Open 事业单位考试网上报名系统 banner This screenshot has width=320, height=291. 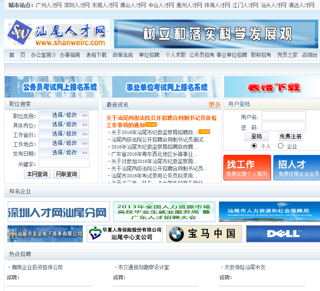[166, 87]
